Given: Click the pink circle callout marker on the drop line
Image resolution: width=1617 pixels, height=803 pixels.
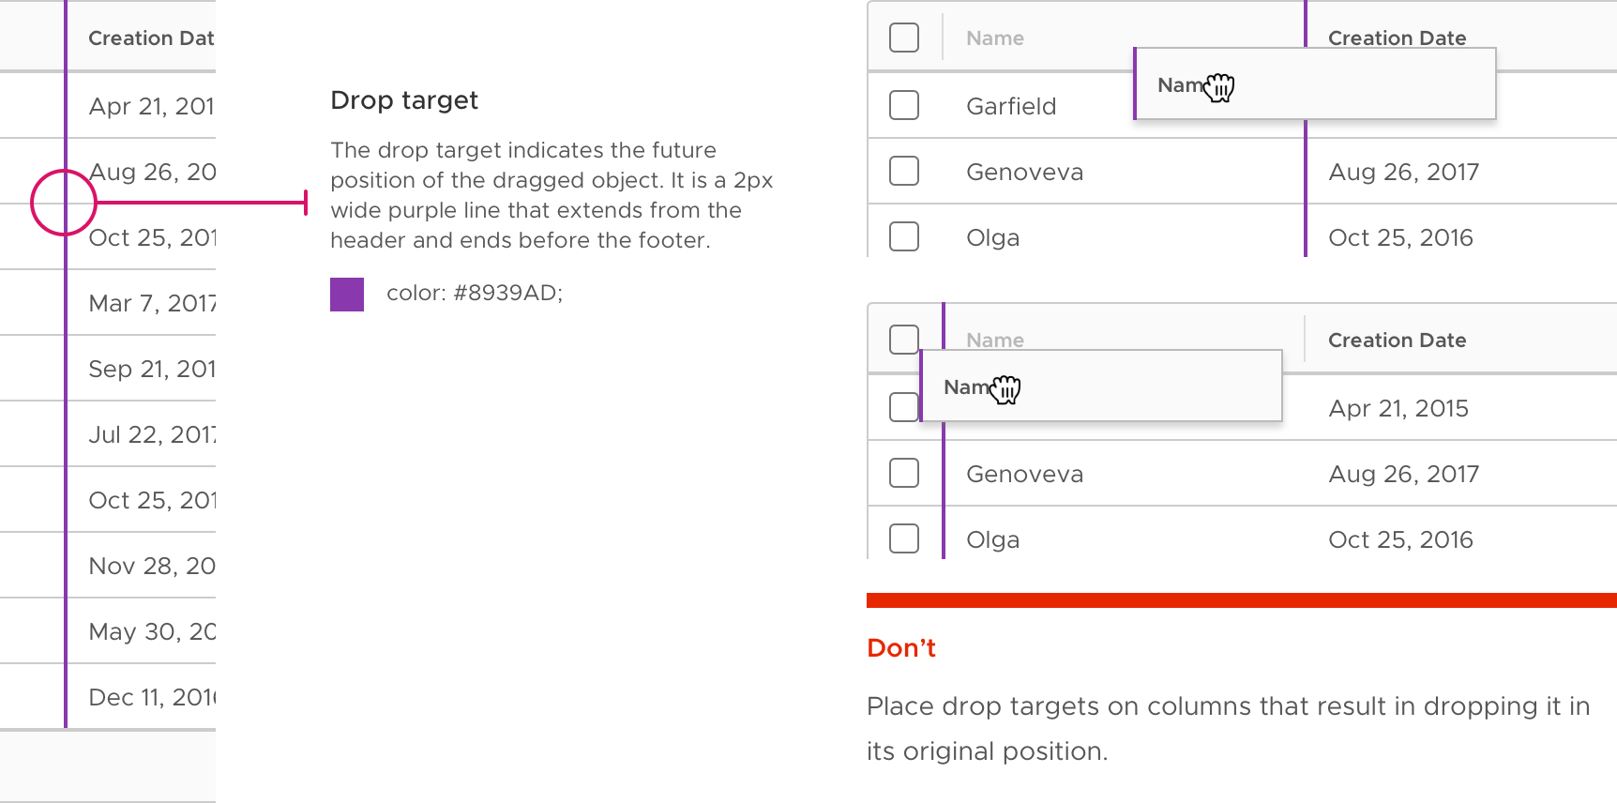Looking at the screenshot, I should (64, 202).
